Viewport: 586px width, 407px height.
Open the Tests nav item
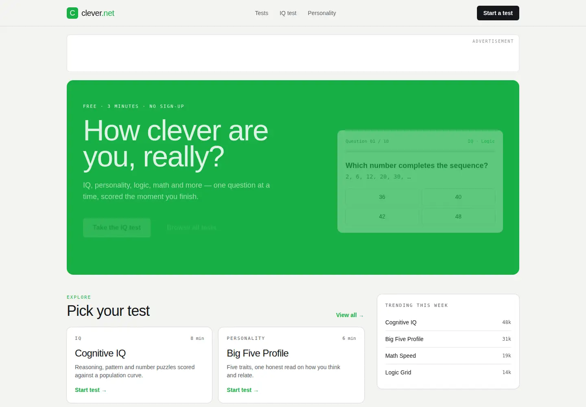point(262,13)
